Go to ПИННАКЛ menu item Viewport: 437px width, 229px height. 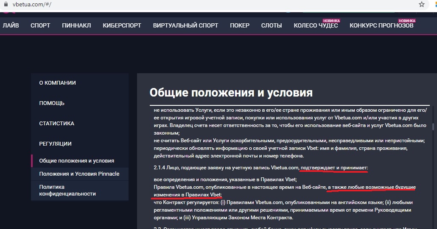pos(76,25)
